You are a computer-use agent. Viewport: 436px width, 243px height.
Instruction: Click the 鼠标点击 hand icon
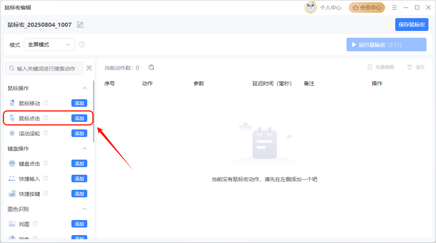point(12,118)
